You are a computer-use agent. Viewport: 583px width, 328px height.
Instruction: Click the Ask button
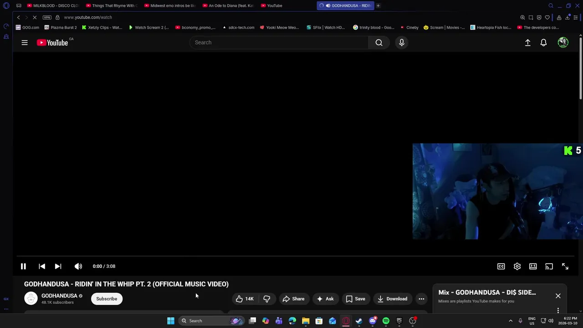click(x=326, y=299)
